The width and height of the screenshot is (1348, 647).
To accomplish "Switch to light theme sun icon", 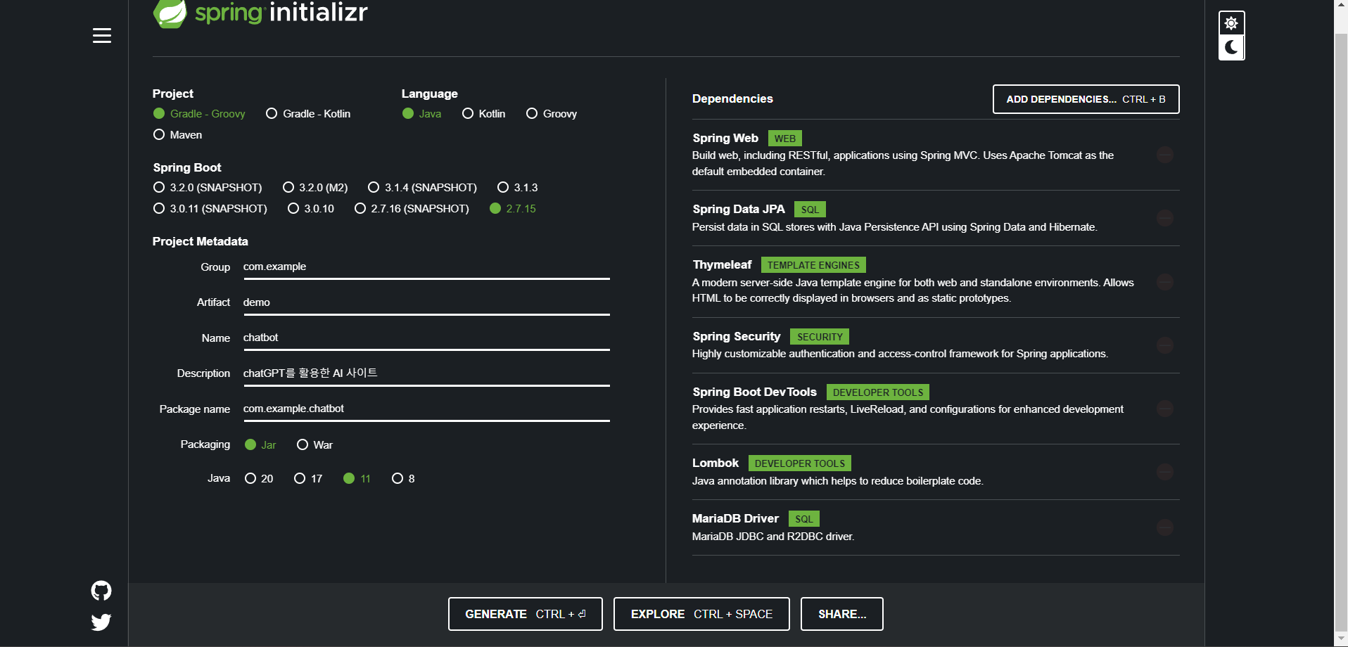I will (1231, 23).
